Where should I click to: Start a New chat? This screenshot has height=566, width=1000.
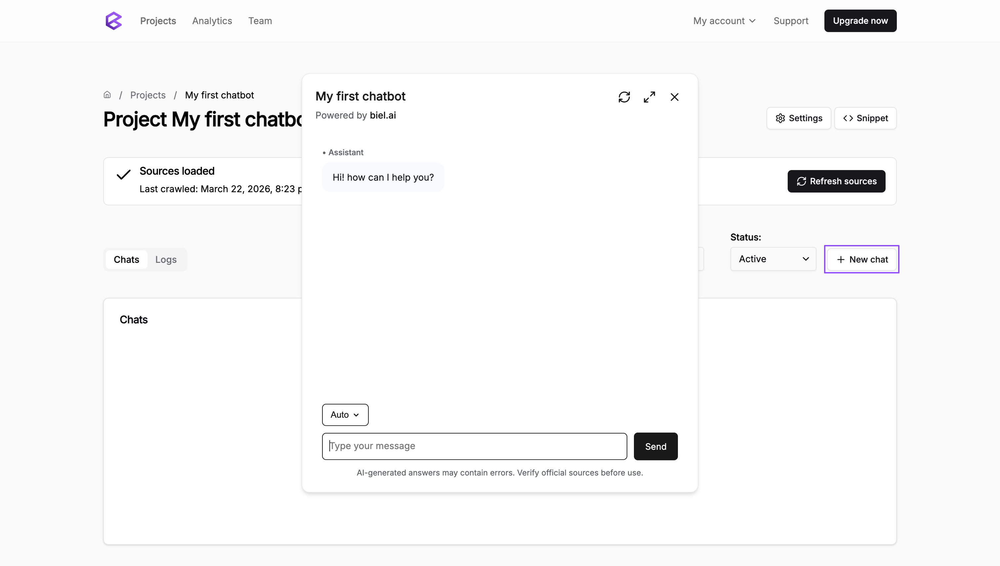(861, 259)
